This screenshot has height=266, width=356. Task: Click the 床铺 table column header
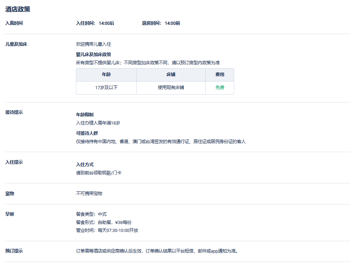pos(171,75)
